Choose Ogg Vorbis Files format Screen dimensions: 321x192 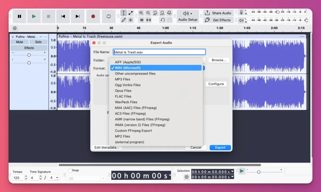132,85
